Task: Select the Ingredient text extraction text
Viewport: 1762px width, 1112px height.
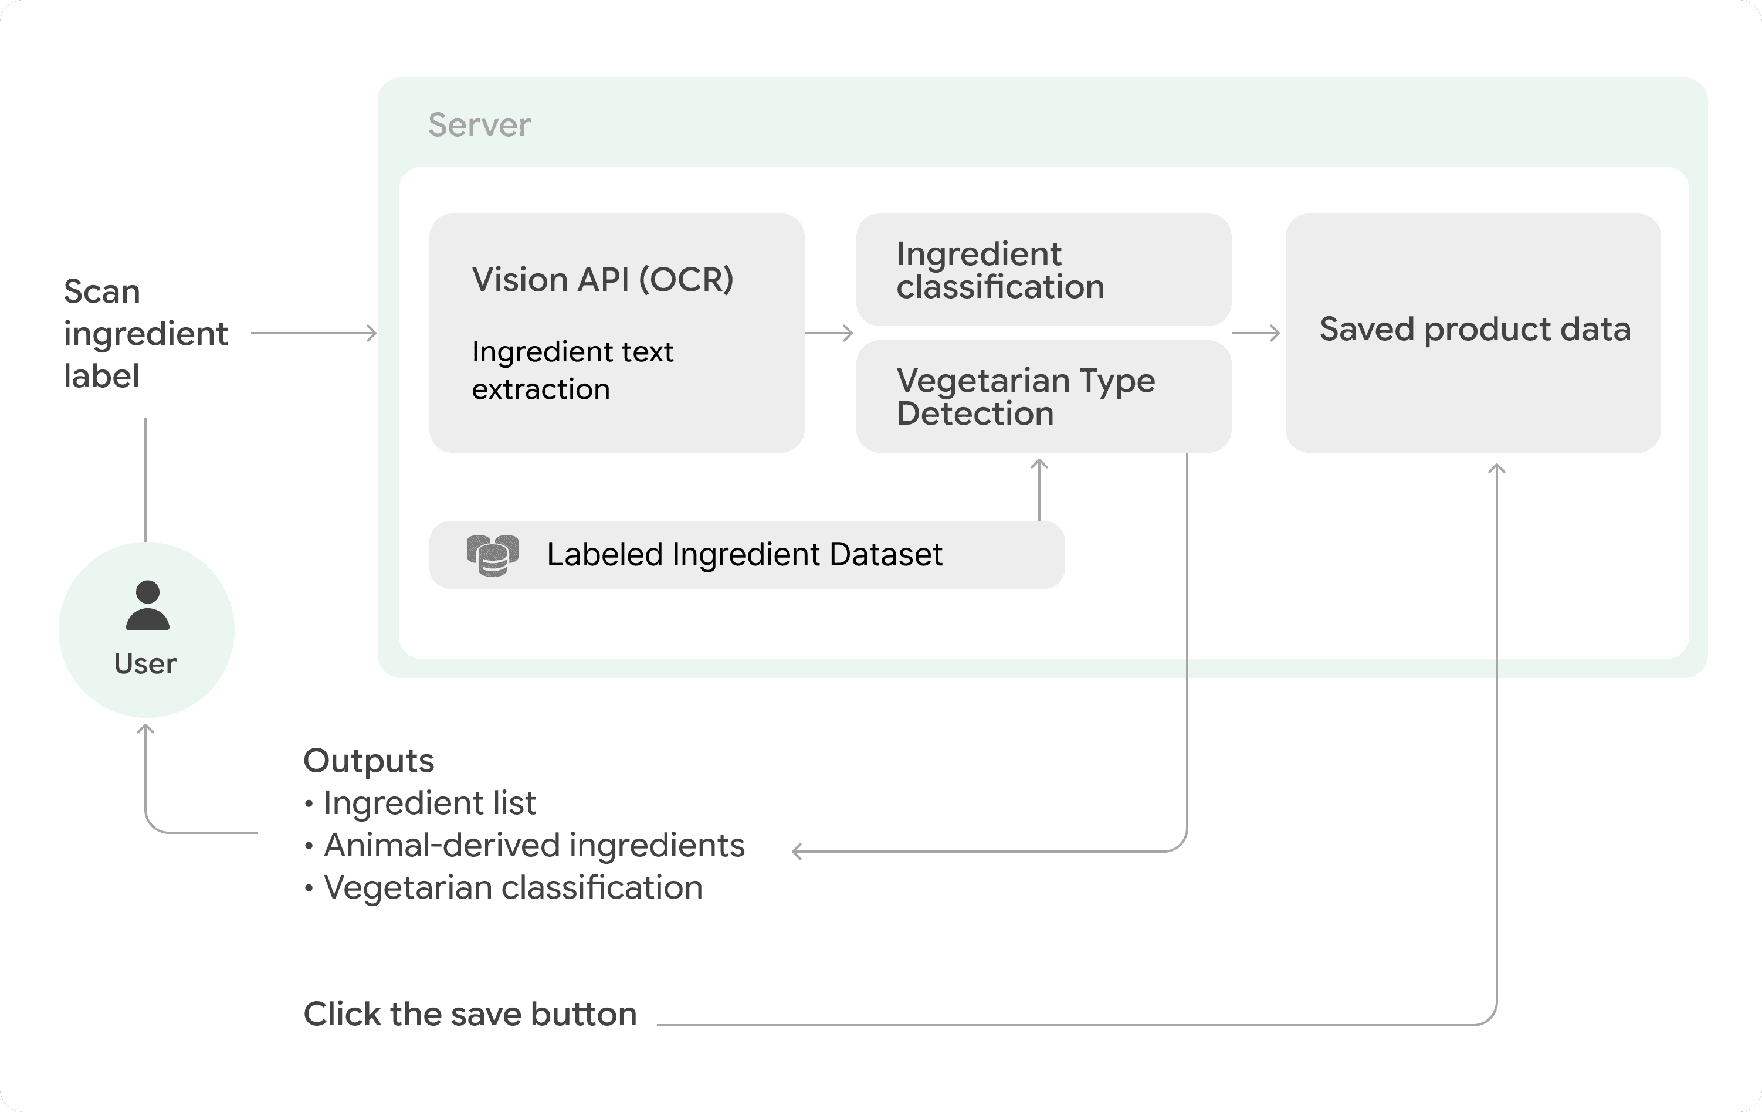Action: 572,370
